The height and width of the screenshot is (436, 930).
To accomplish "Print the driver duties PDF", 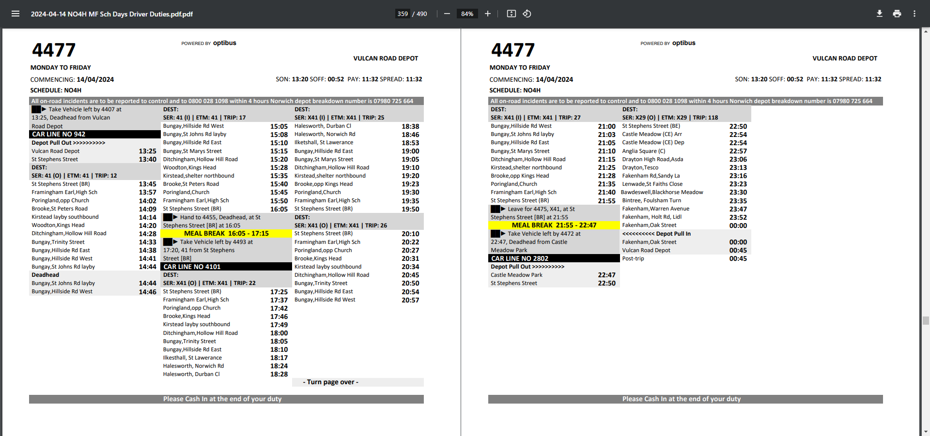I will 897,14.
